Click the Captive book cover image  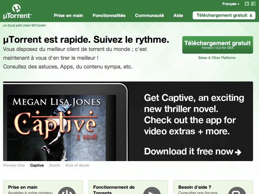pos(57,128)
